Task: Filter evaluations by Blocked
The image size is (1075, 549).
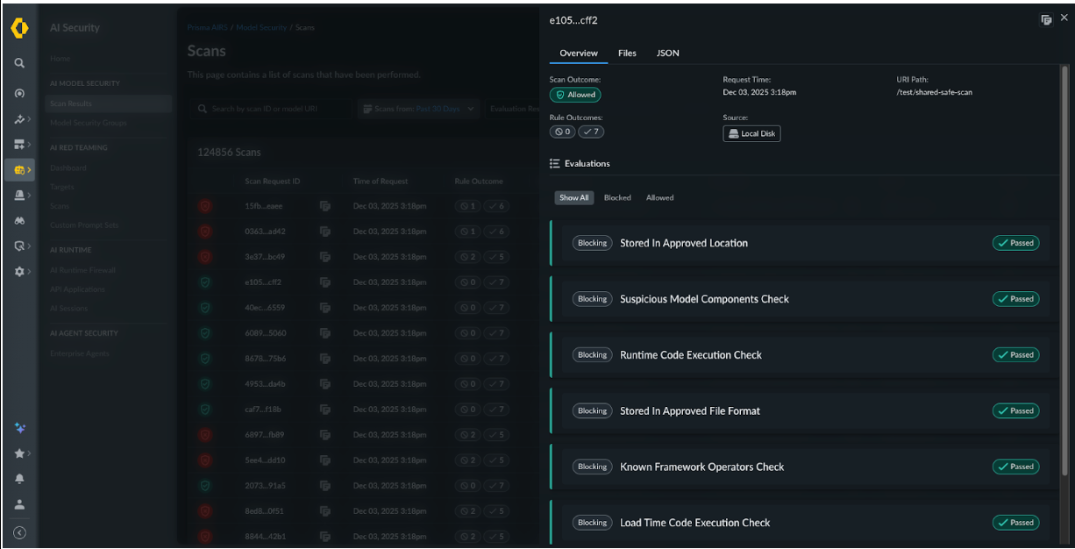Action: [x=617, y=198]
